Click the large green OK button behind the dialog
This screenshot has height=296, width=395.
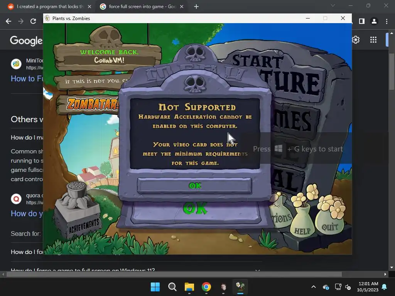tap(196, 209)
